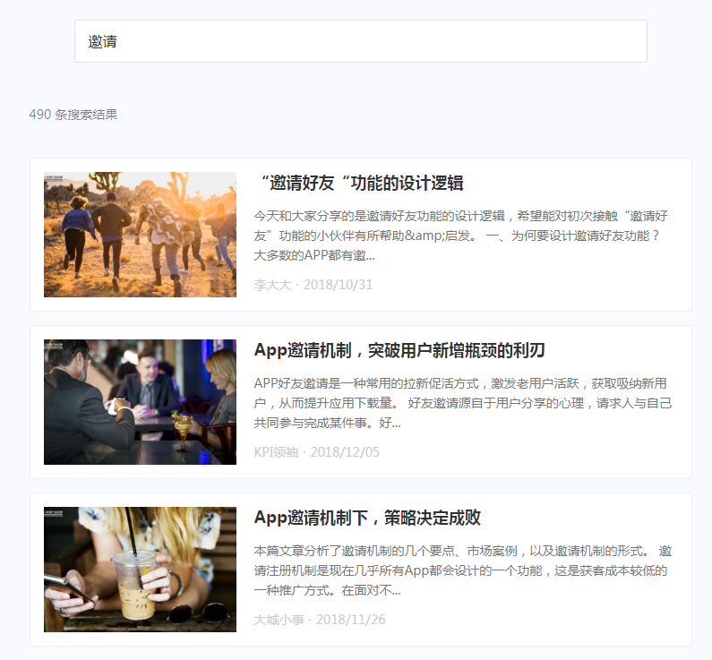Click the 490 条搜索结果 count text
712x660 pixels.
[x=73, y=115]
